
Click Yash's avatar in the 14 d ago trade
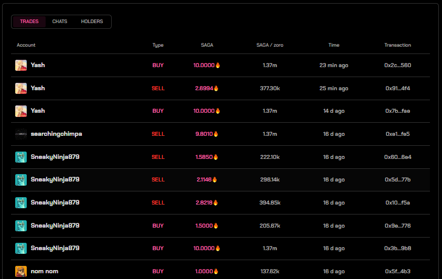[21, 111]
